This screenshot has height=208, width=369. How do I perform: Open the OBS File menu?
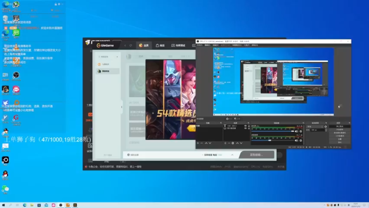(200, 45)
